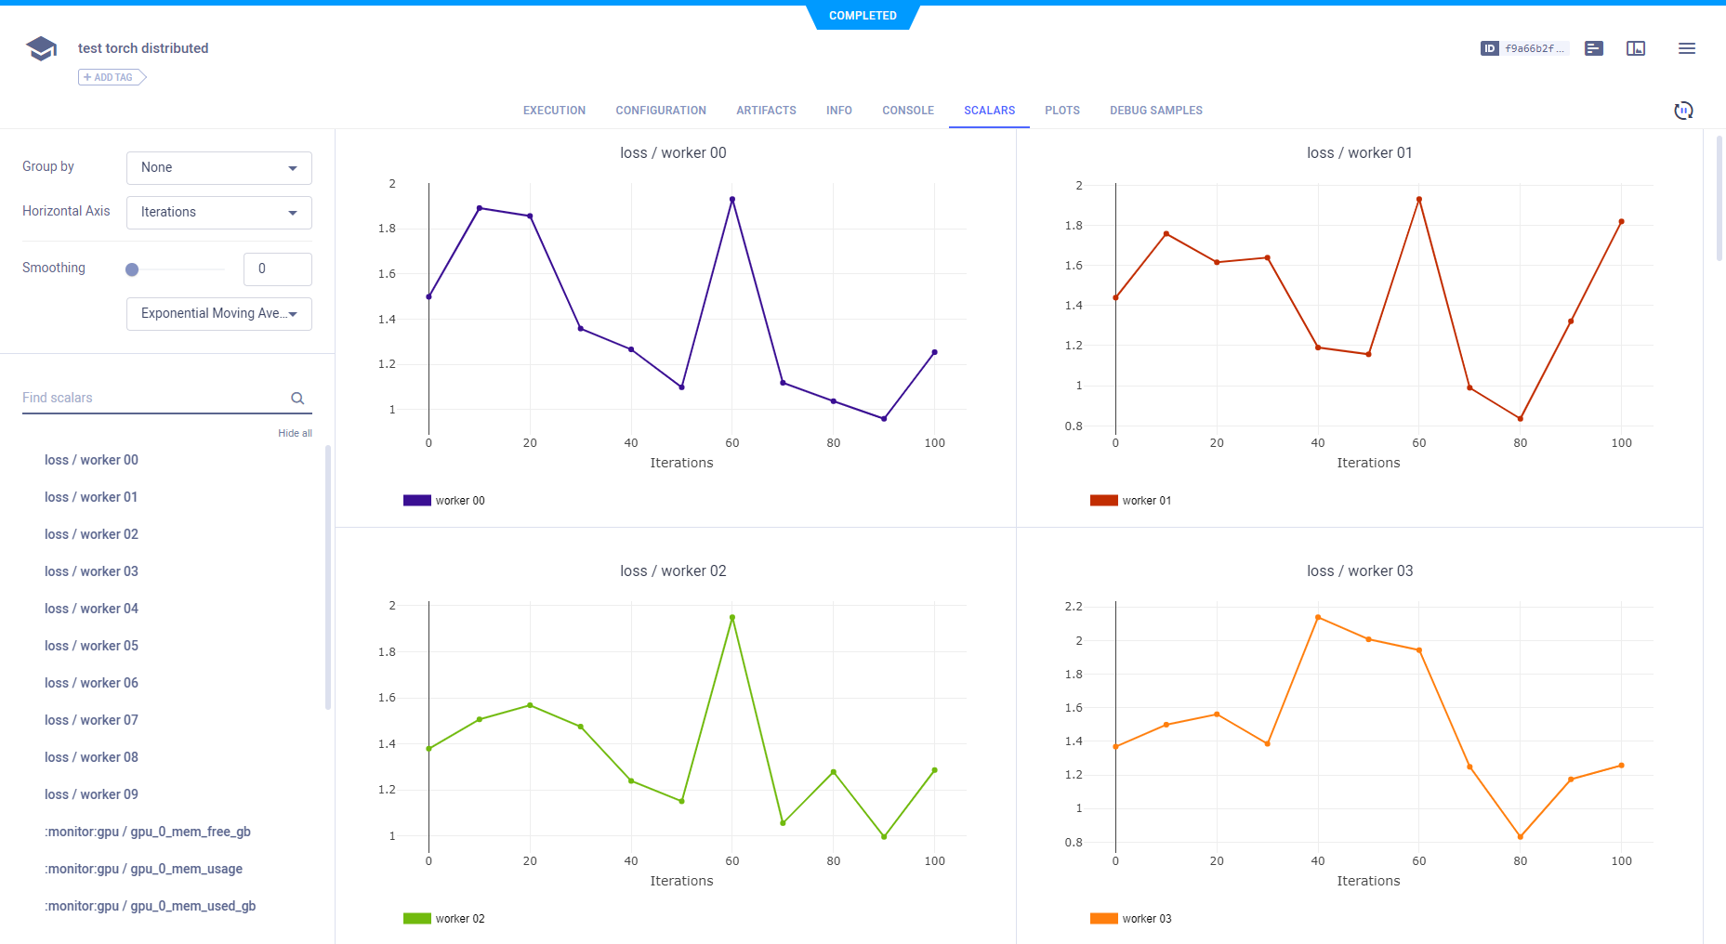Click the ADD TAG button
The height and width of the screenshot is (944, 1726).
(x=111, y=77)
